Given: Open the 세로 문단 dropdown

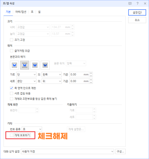Looking at the screenshot, I should (x=26, y=81).
